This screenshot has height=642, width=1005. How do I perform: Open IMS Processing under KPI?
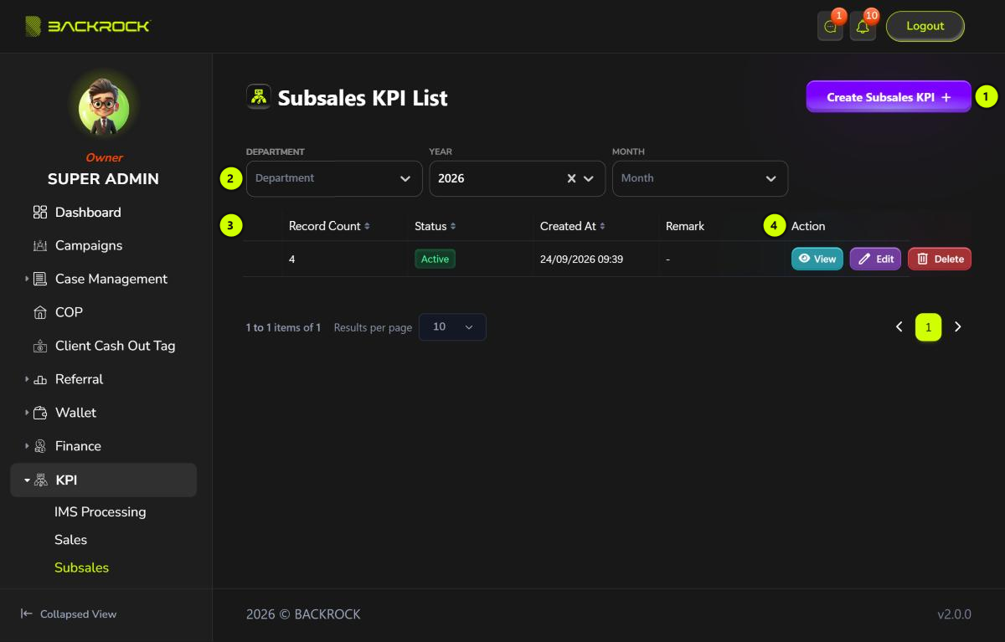100,512
